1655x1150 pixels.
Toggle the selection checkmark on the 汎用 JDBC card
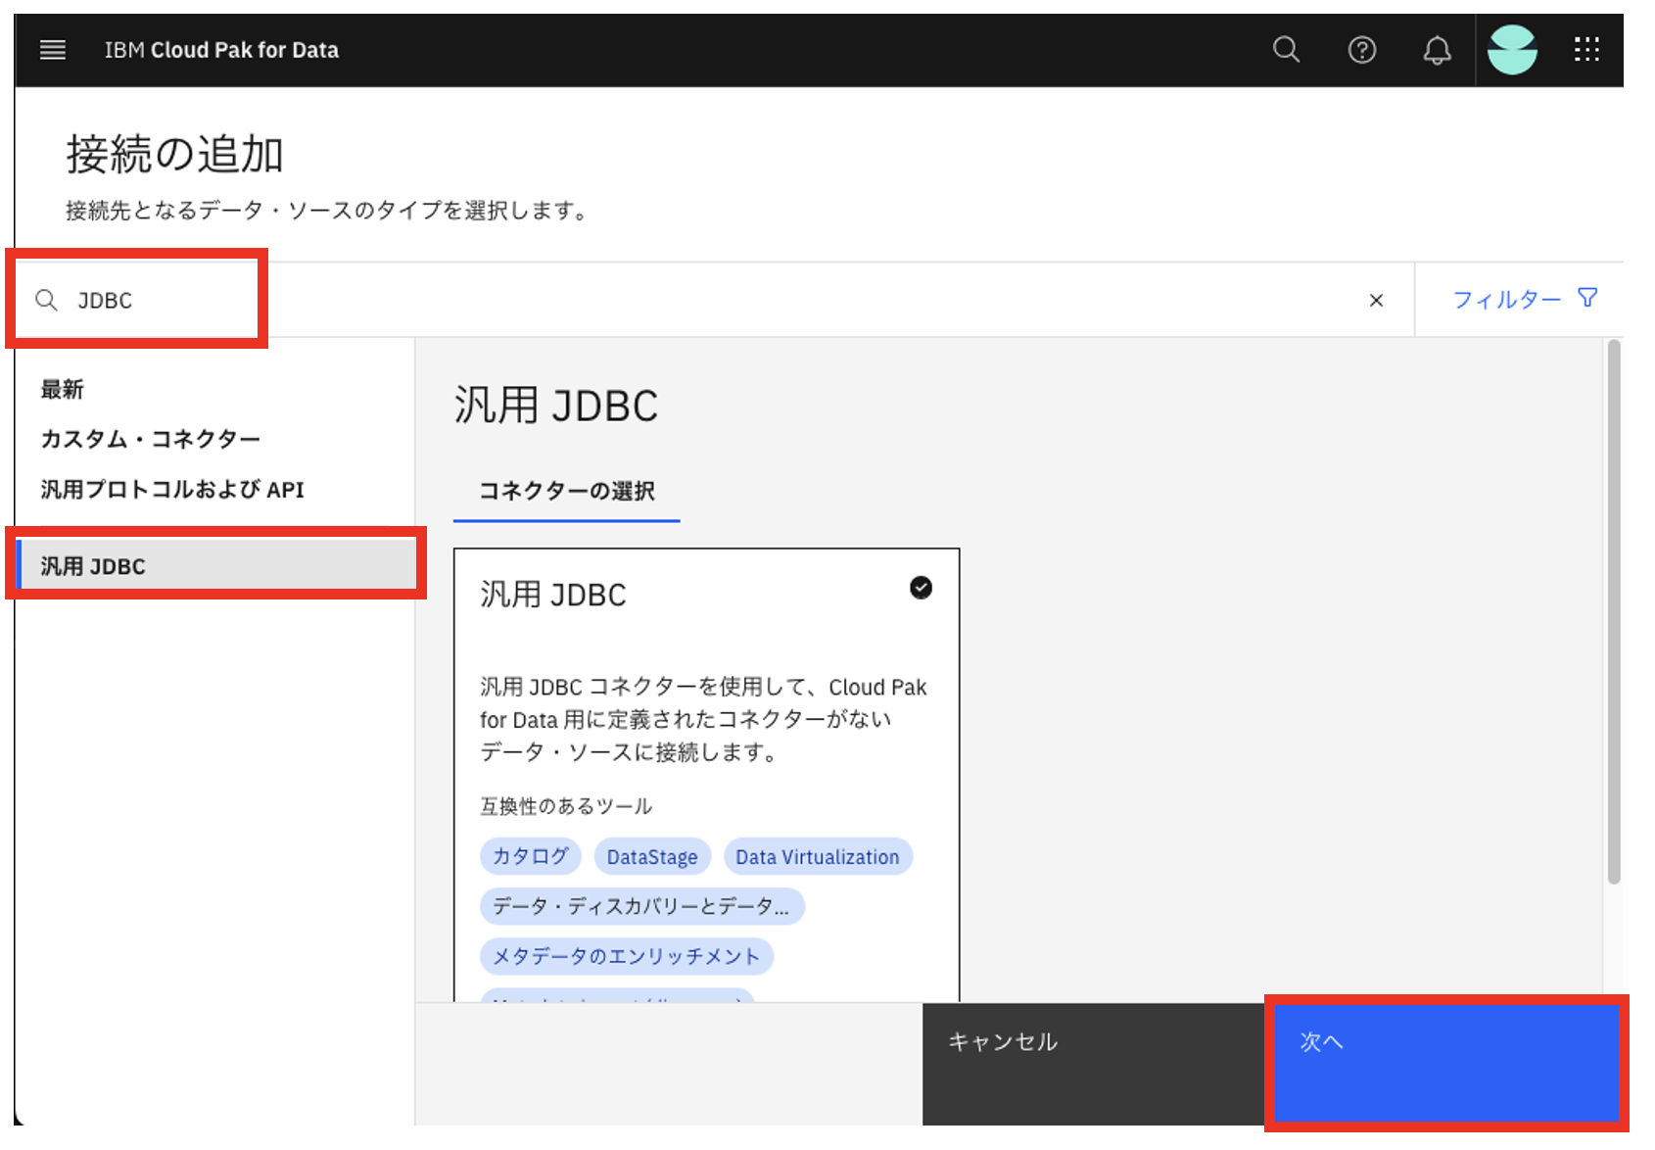[x=919, y=588]
